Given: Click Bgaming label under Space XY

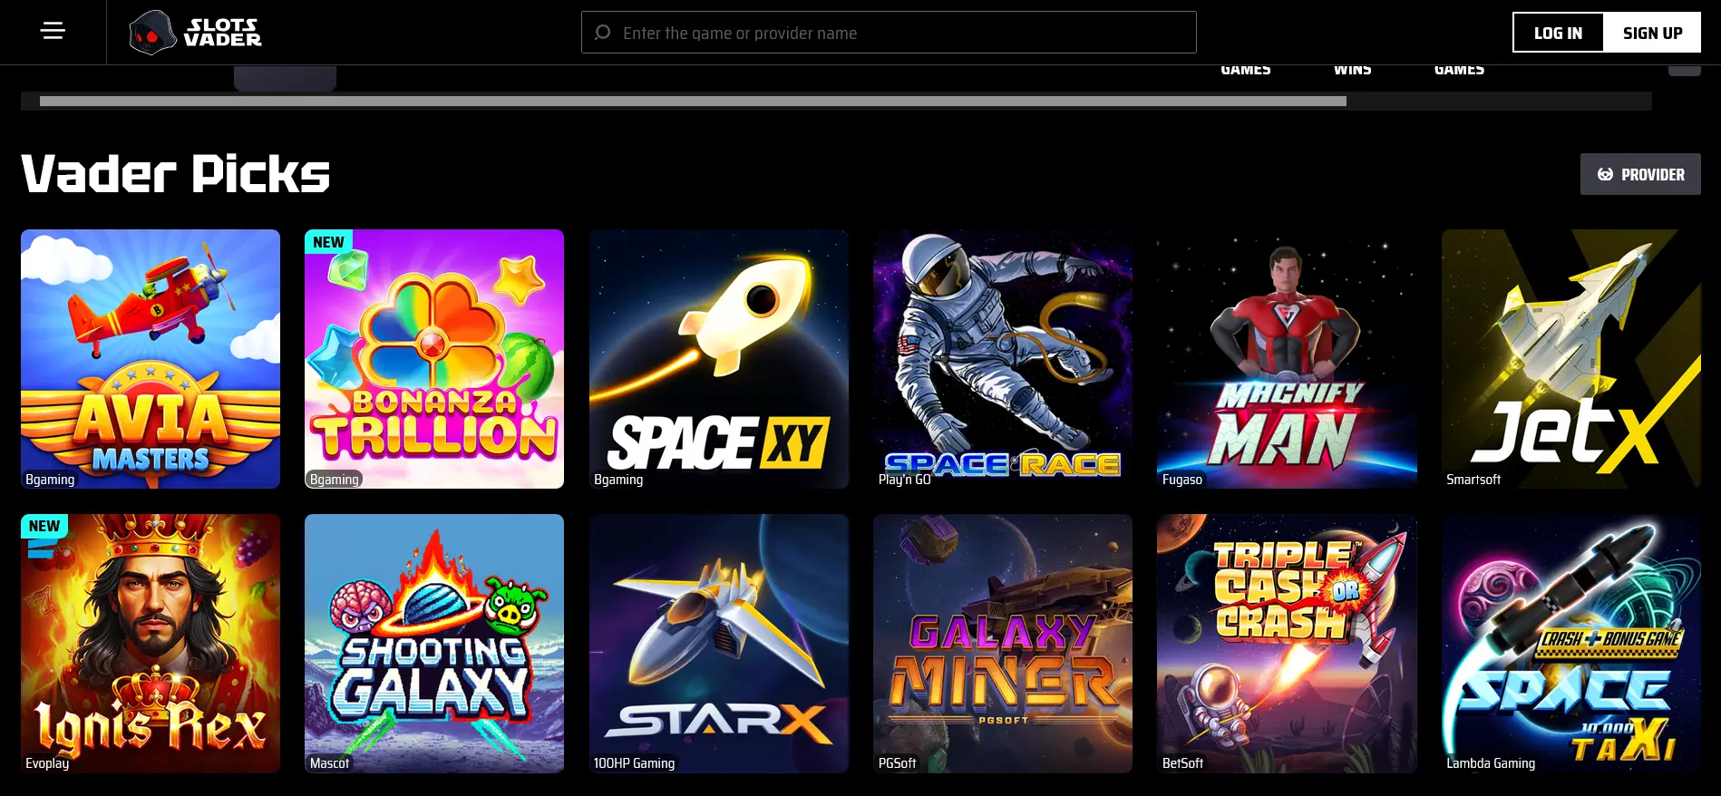Looking at the screenshot, I should click(x=618, y=480).
